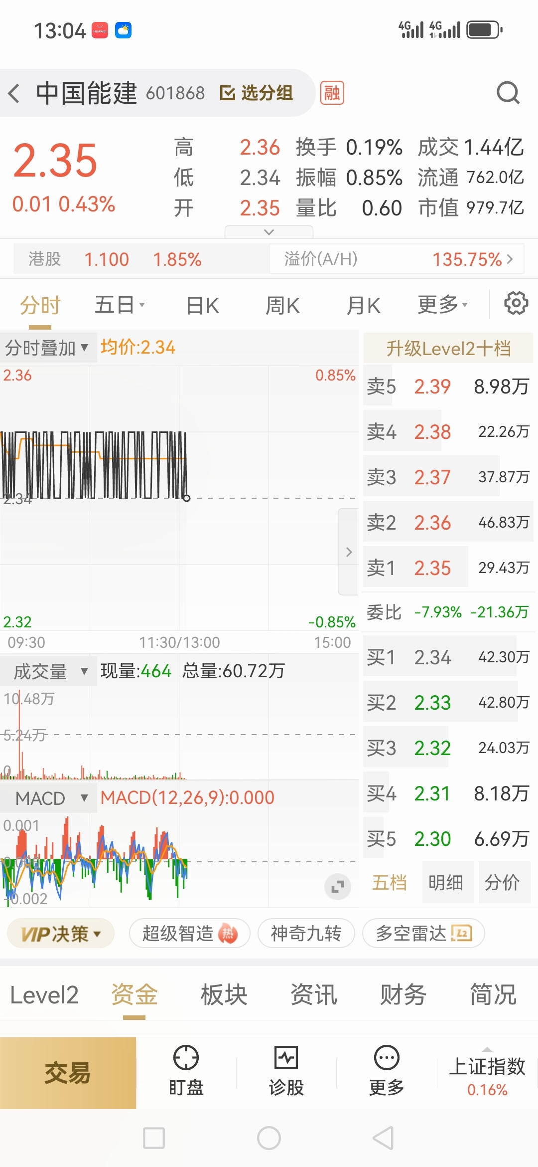Tap the 委比 -7.93% row
Screen dimensions: 538x1167
448,612
